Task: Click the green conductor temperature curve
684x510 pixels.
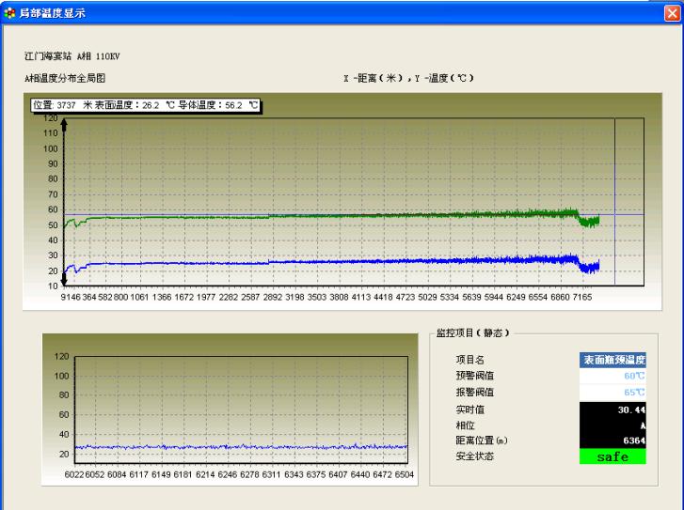Action: pyautogui.click(x=329, y=216)
